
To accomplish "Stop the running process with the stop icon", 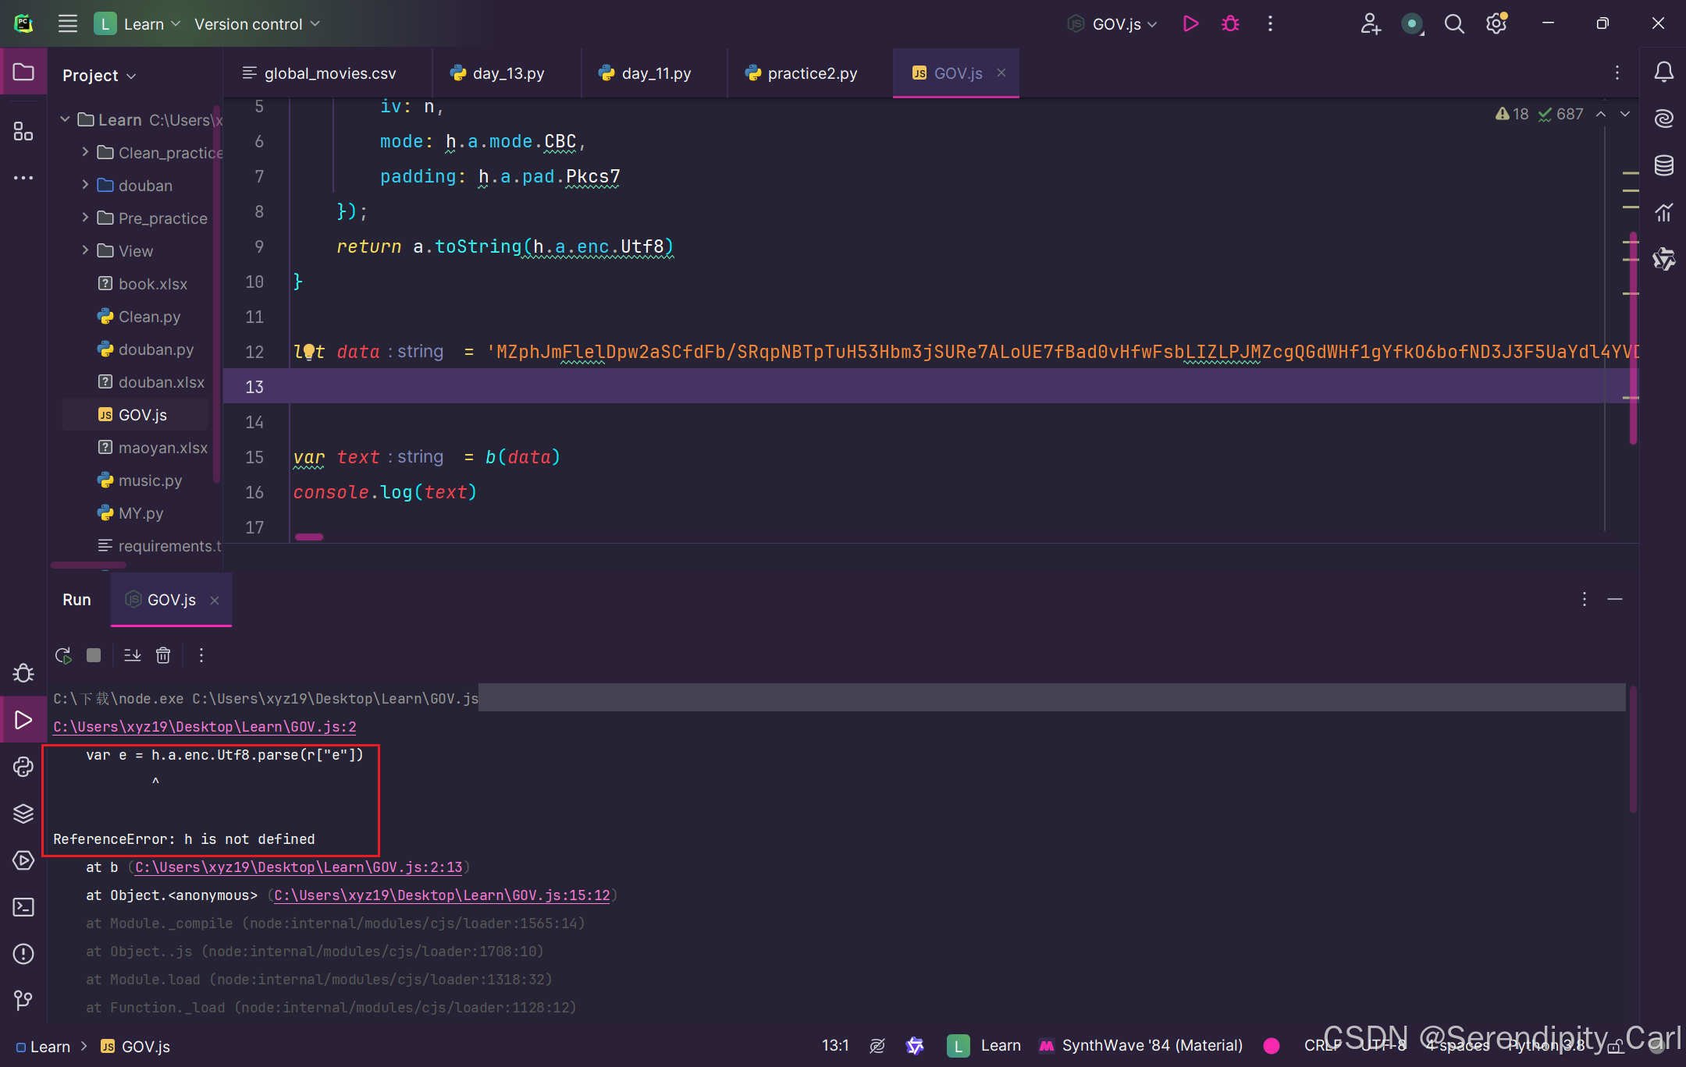I will 94,655.
